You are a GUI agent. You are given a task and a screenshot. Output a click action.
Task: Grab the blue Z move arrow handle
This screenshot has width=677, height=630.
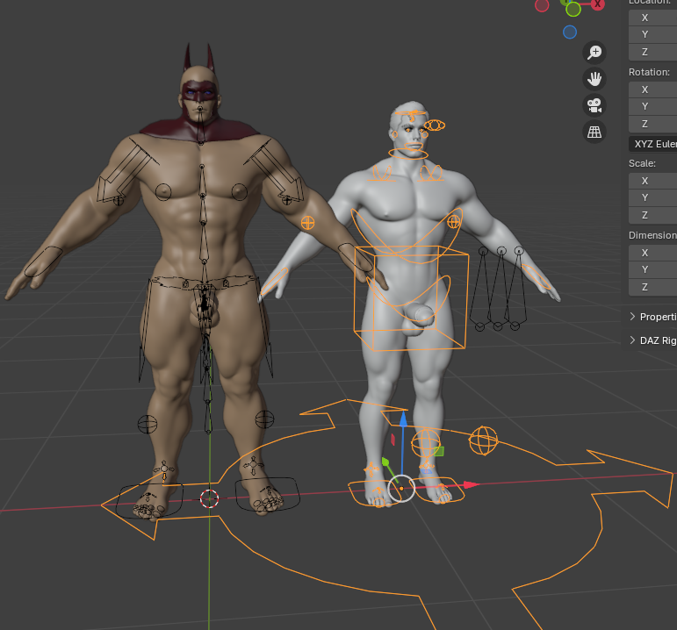403,419
